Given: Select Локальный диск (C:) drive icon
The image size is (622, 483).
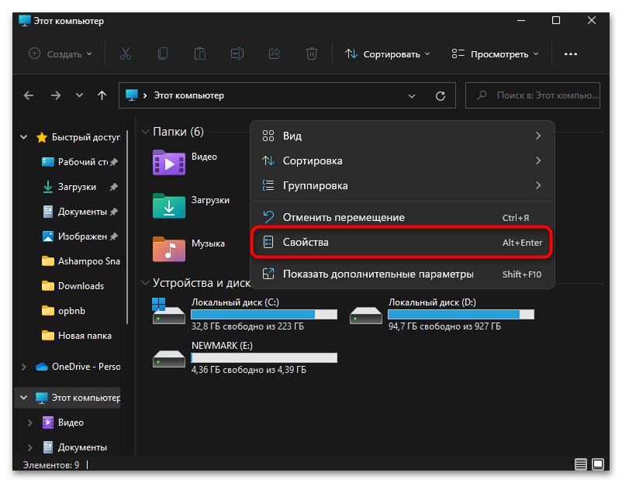Looking at the screenshot, I should [x=168, y=312].
